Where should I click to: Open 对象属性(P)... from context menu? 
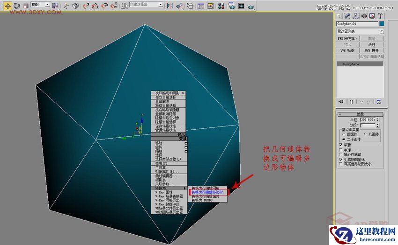coord(170,172)
